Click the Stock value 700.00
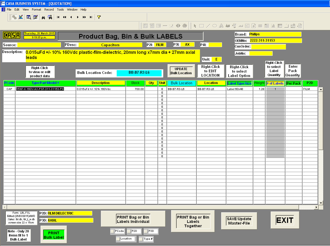Image resolution: width=330 pixels, height=246 pixels. click(x=135, y=89)
